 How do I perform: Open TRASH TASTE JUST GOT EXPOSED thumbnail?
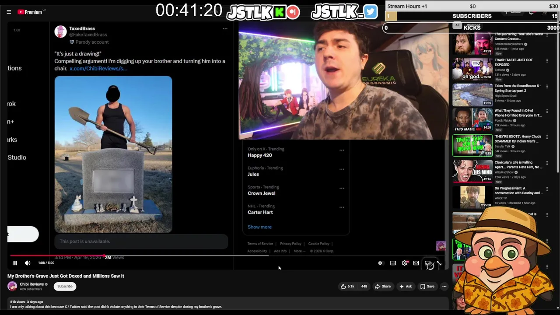(472, 69)
